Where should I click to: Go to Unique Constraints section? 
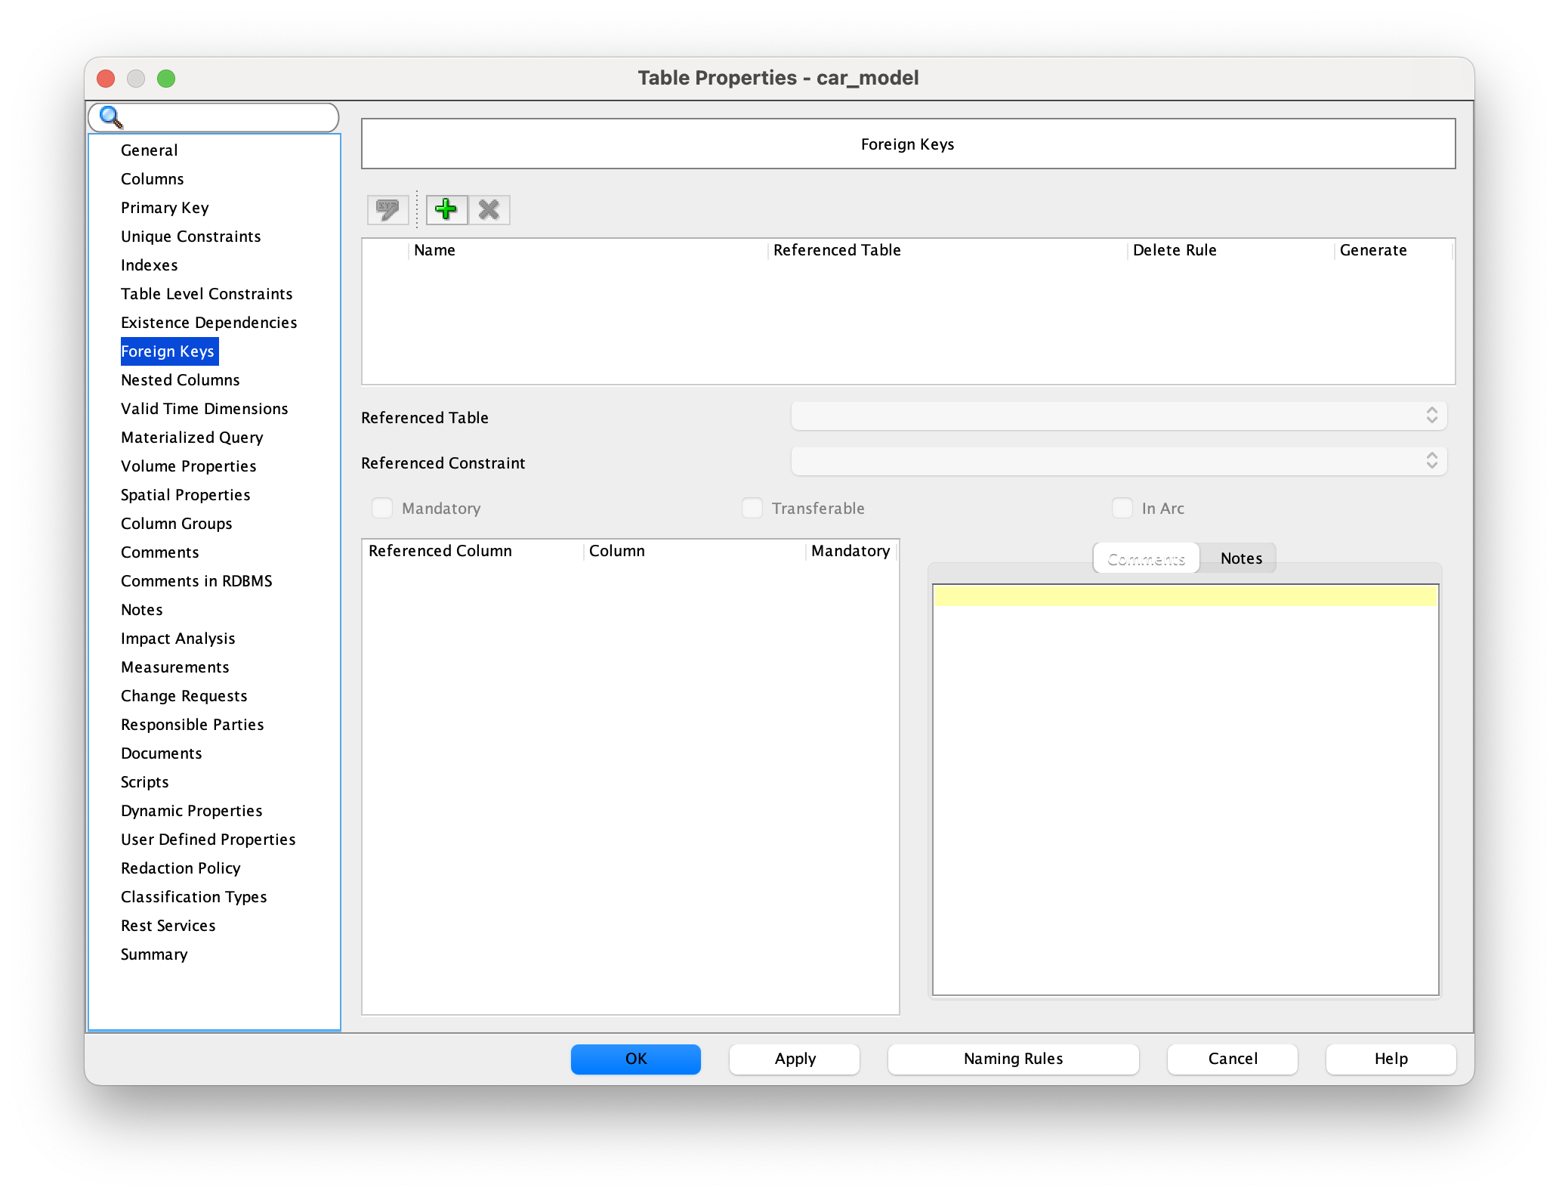[190, 237]
